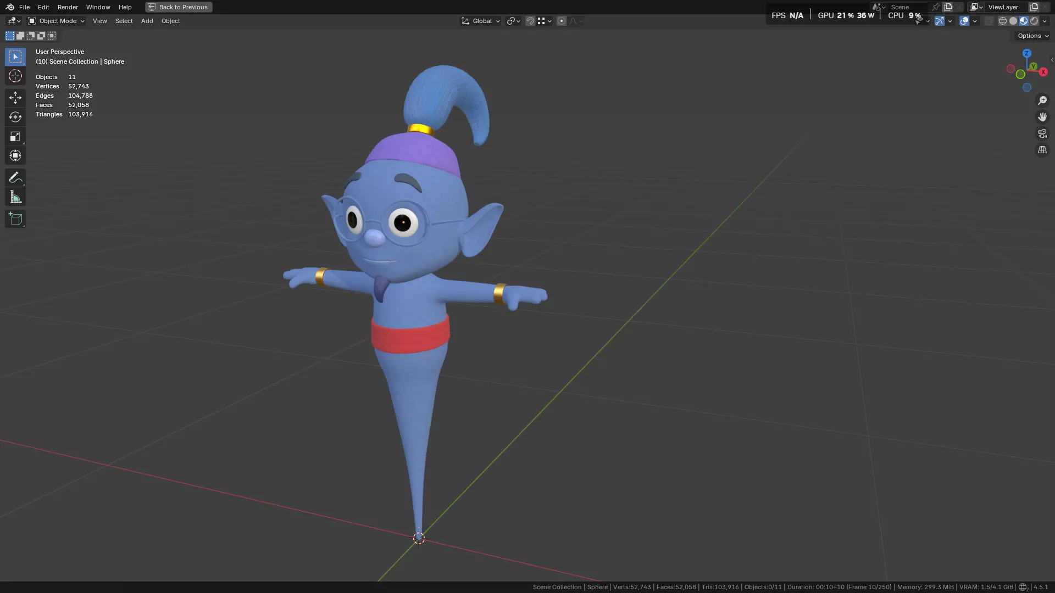Select the Scale tool

click(x=15, y=136)
